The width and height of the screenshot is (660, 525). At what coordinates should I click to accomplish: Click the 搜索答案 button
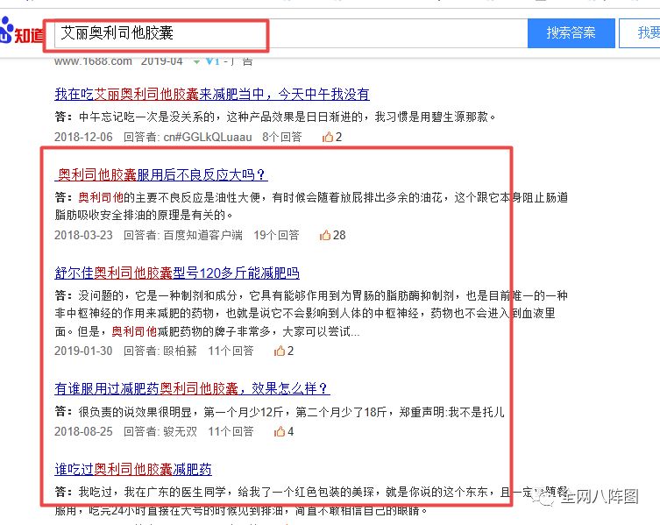coord(571,33)
